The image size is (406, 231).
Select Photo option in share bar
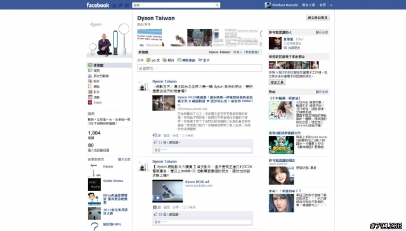pyautogui.click(x=168, y=60)
